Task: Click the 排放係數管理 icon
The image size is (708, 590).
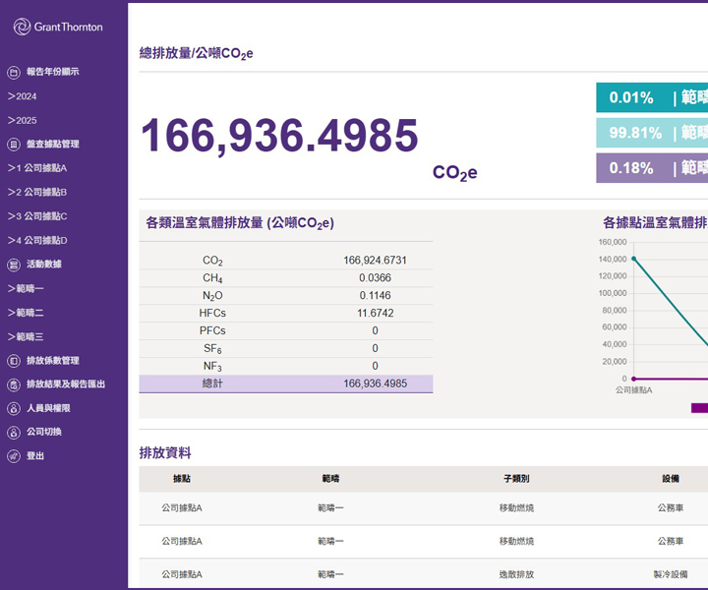Action: point(14,361)
